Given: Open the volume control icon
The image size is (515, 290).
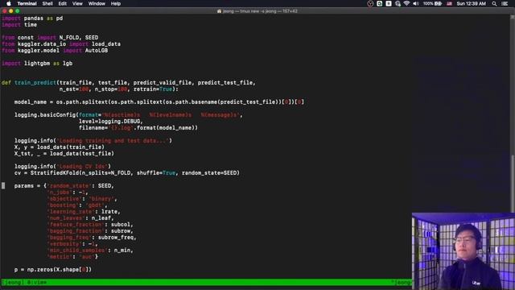Looking at the screenshot, I should tap(416, 3).
